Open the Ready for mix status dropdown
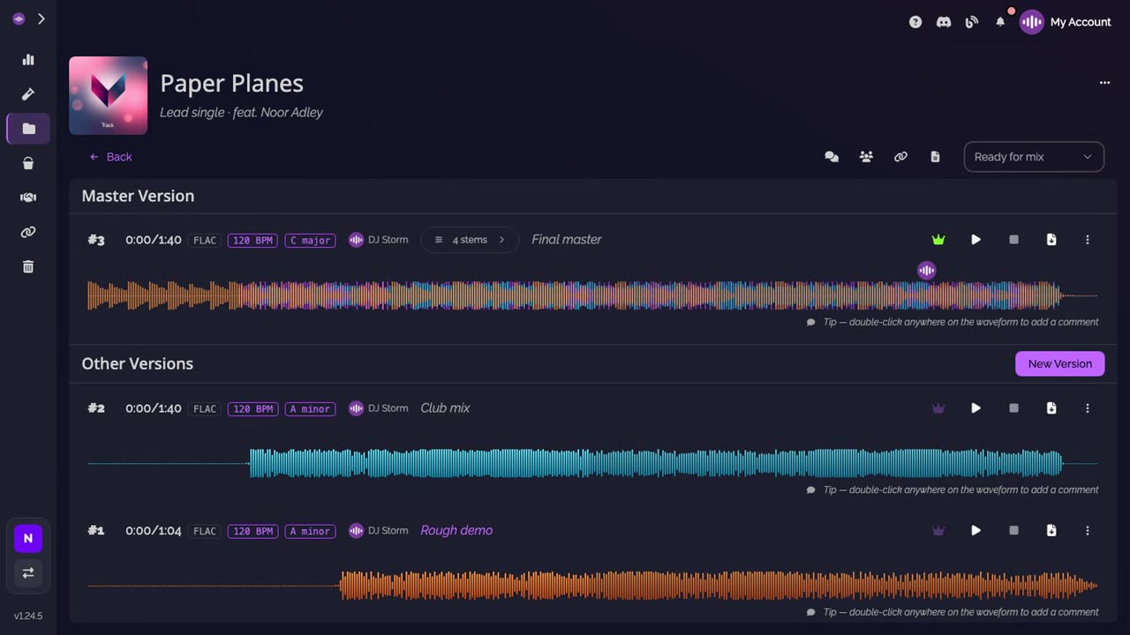This screenshot has height=635, width=1130. tap(1034, 157)
